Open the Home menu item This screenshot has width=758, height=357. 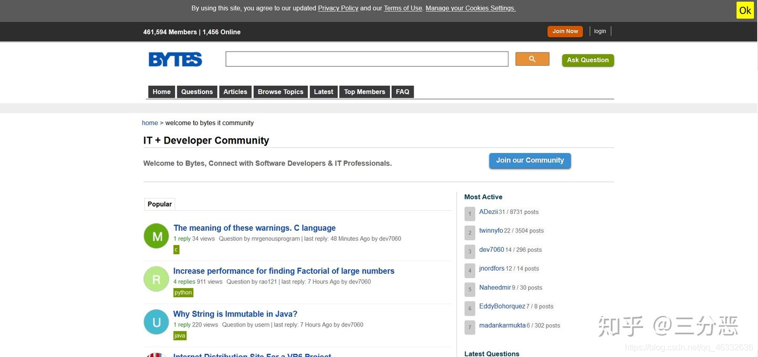162,92
